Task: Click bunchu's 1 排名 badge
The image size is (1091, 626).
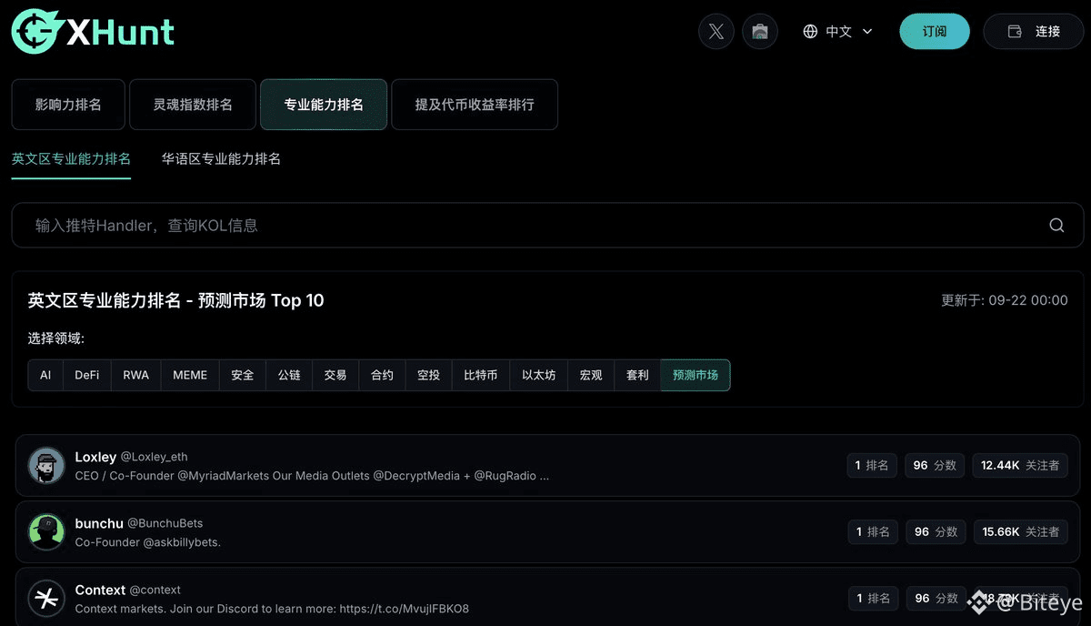Action: click(872, 531)
